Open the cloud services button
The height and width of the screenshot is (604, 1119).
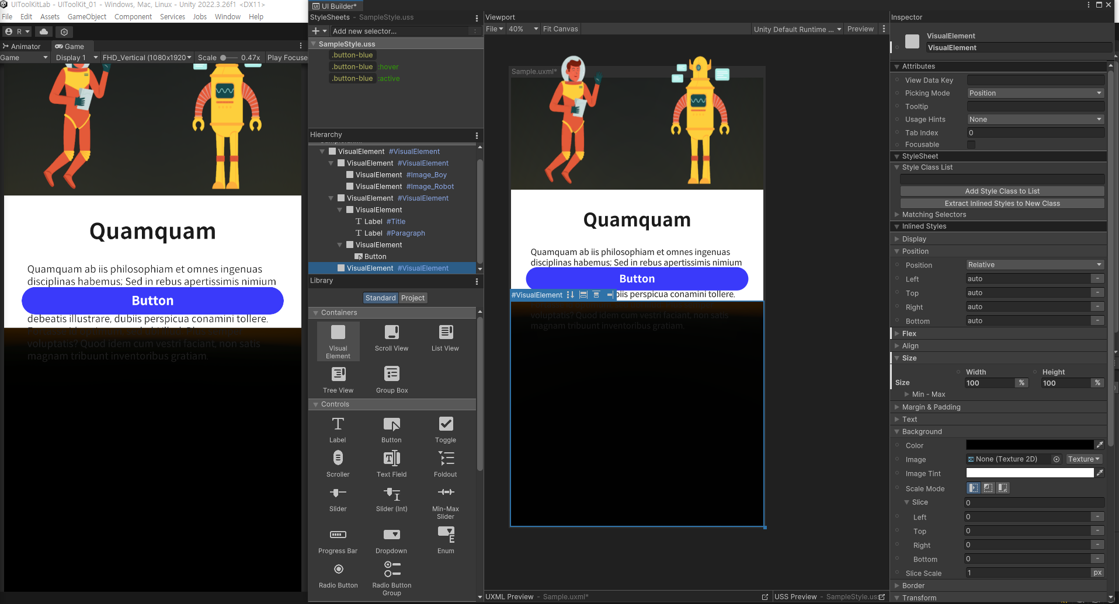pos(44,32)
